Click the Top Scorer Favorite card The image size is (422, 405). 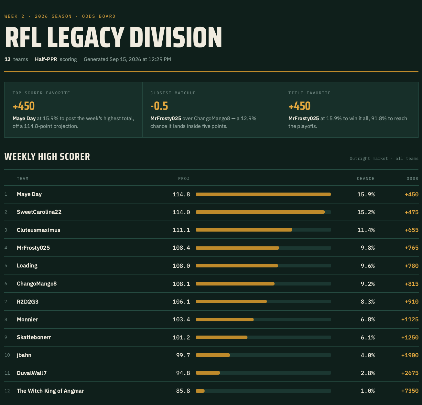click(x=73, y=110)
